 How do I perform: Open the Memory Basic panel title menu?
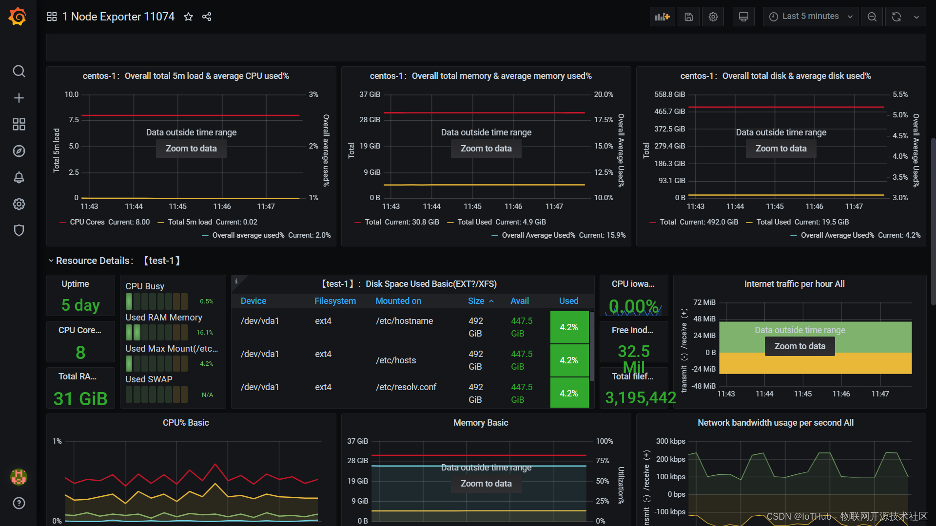[x=481, y=423]
